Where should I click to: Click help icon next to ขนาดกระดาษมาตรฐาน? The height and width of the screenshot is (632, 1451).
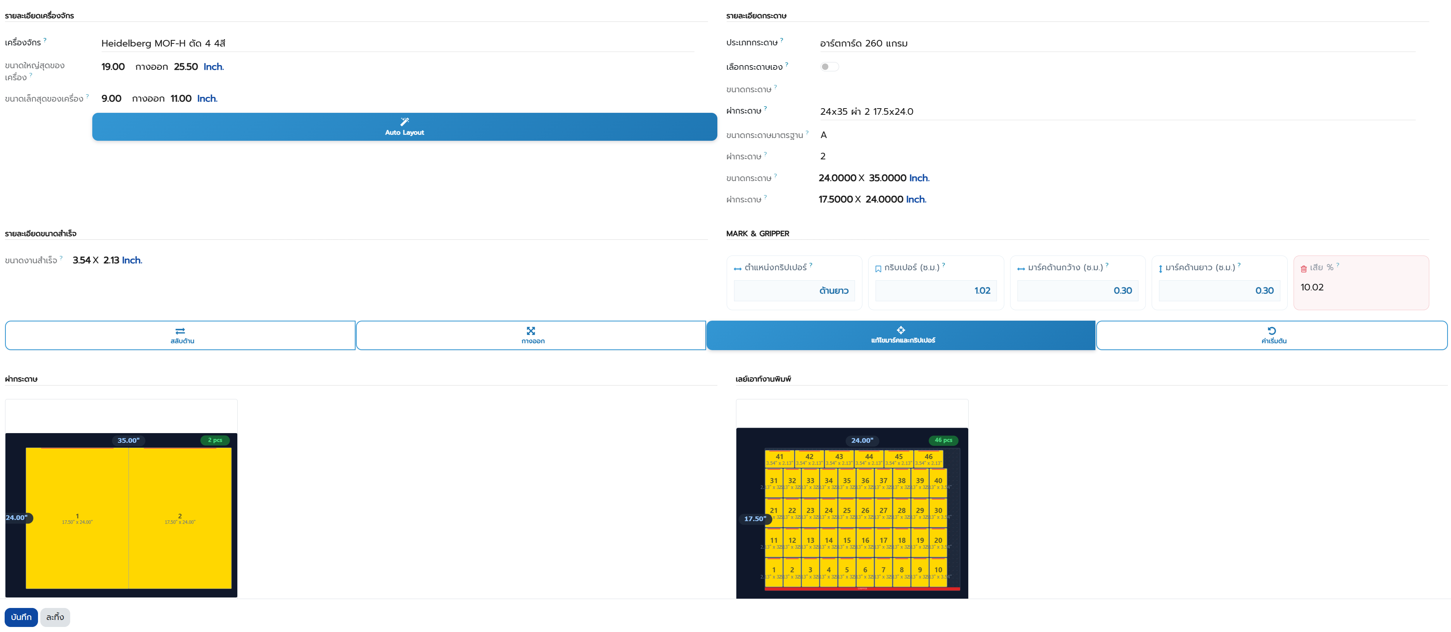coord(807,132)
